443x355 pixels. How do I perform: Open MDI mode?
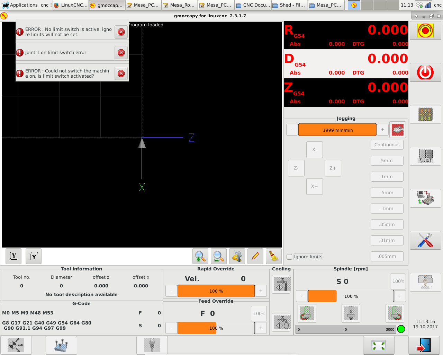pyautogui.click(x=425, y=156)
